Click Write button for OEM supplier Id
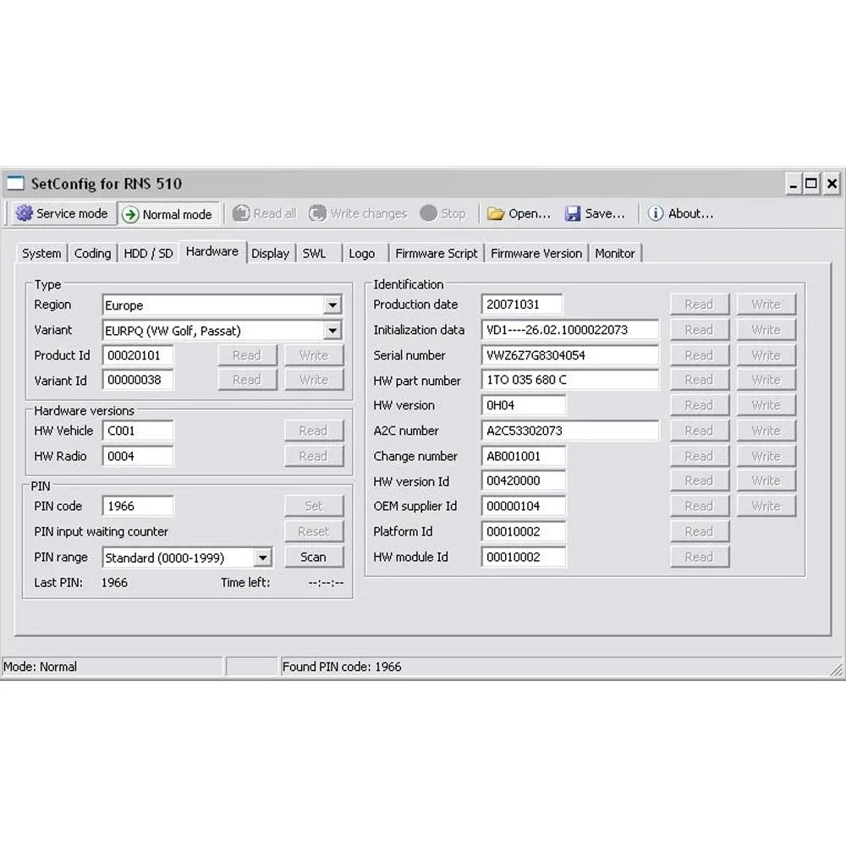The height and width of the screenshot is (846, 846). point(766,506)
